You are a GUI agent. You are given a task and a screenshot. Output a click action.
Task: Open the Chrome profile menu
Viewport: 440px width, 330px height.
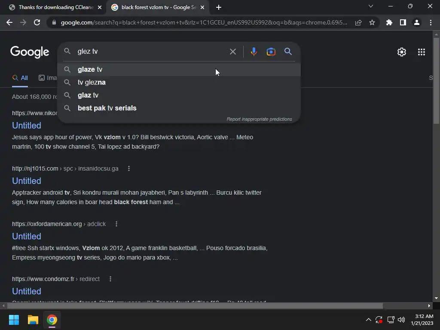click(x=417, y=22)
